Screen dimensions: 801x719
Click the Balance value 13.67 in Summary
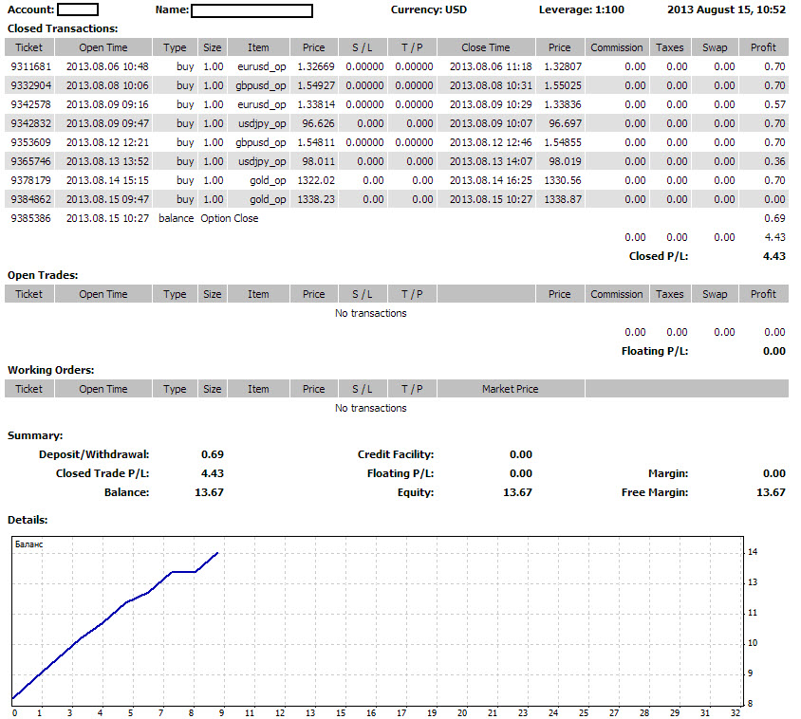[209, 493]
